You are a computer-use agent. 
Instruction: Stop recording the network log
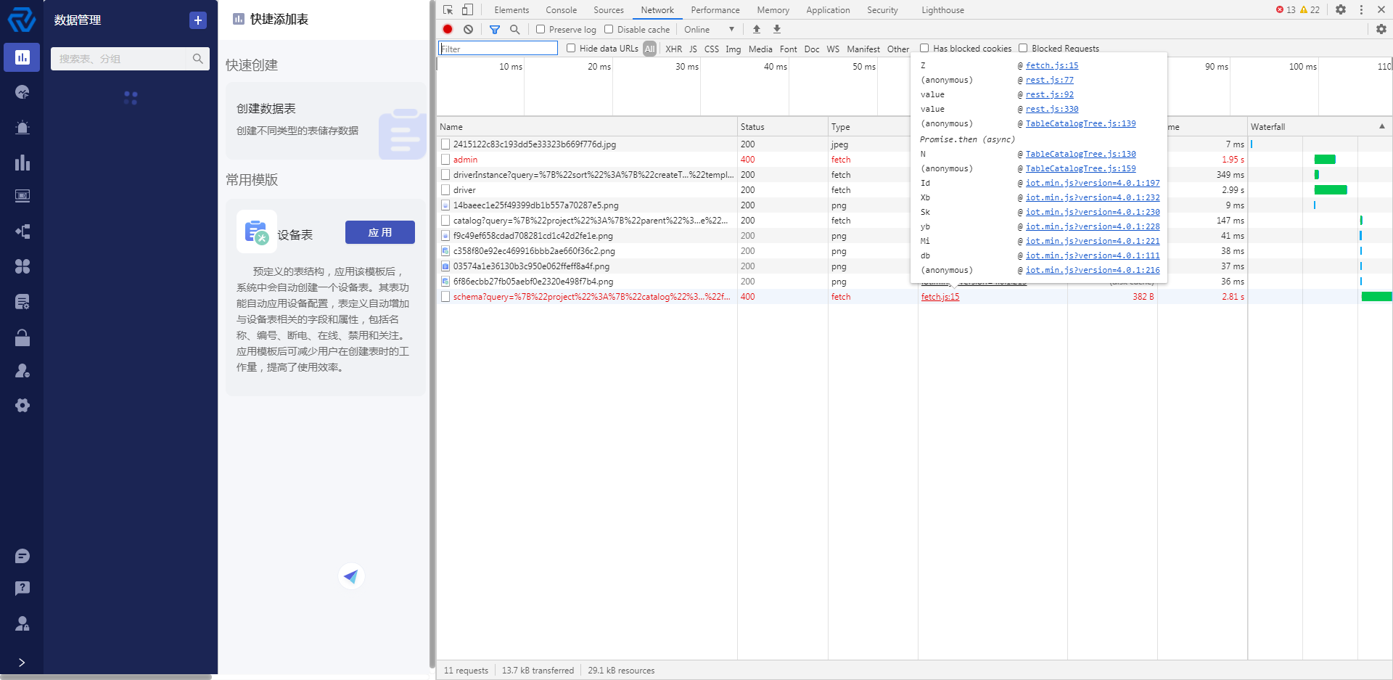[448, 29]
